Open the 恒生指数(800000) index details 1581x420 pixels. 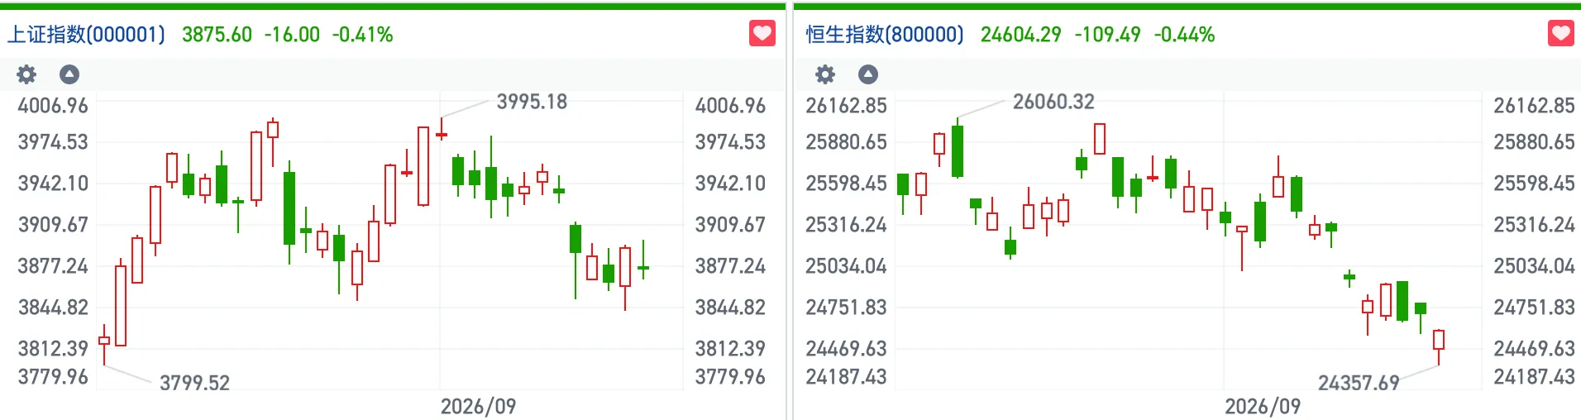pos(885,35)
